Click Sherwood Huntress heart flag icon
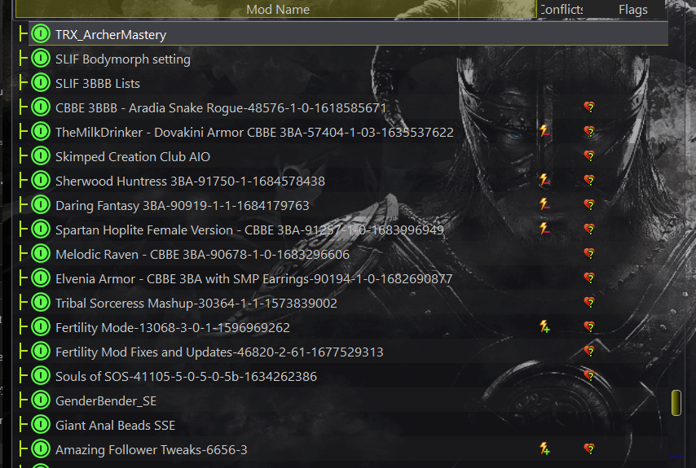The width and height of the screenshot is (696, 468). (589, 180)
